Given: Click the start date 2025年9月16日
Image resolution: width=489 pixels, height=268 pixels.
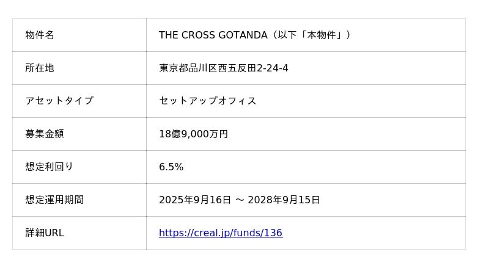Looking at the screenshot, I should [x=195, y=200].
